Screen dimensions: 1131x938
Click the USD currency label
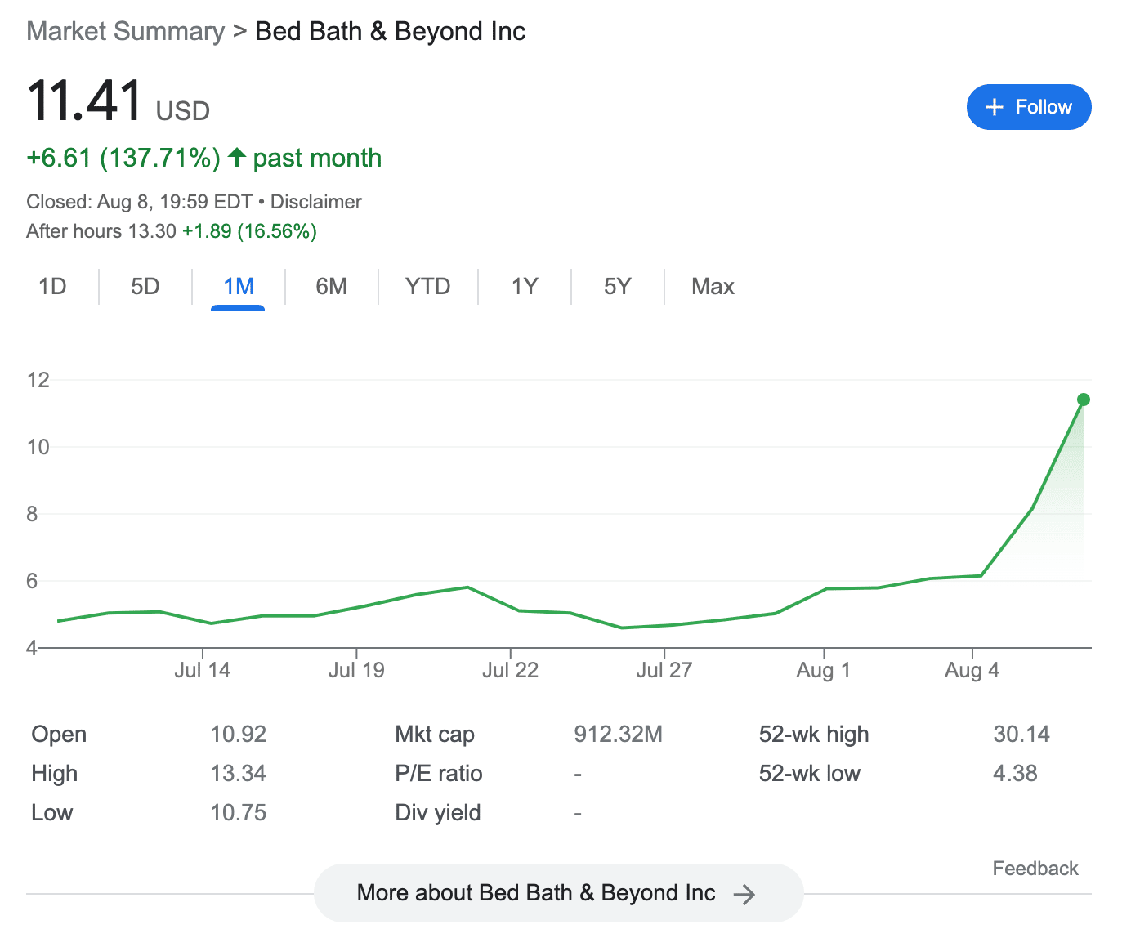pyautogui.click(x=183, y=111)
